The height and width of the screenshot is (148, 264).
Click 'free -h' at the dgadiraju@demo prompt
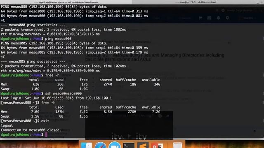pyautogui.click(x=52, y=75)
